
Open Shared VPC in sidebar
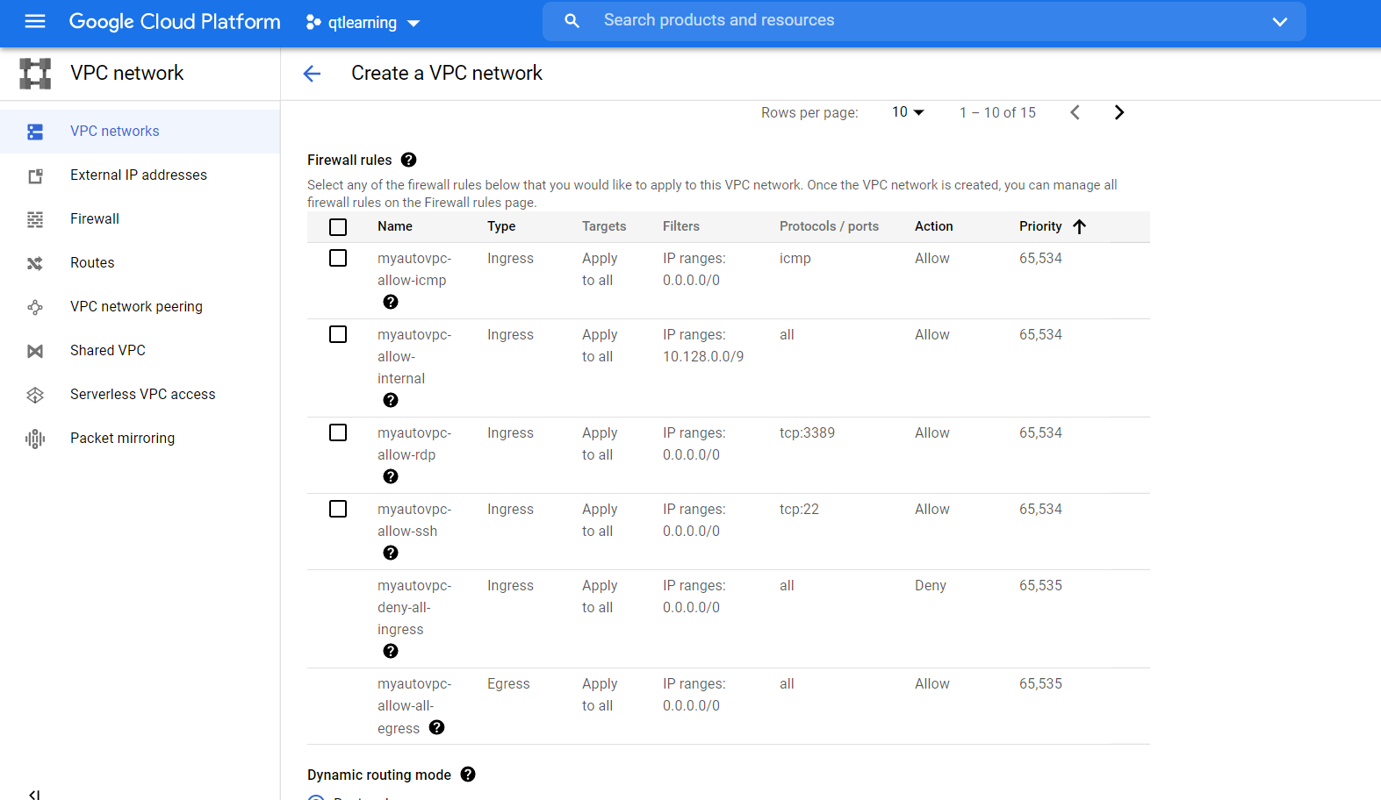click(x=140, y=351)
